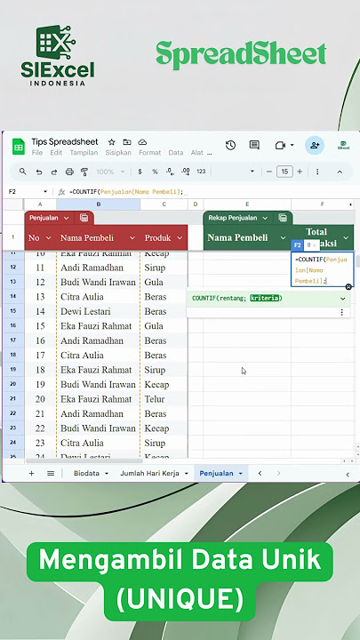Screen dimensions: 360x640
Task: Select the Telur product cell
Action: click(x=164, y=399)
